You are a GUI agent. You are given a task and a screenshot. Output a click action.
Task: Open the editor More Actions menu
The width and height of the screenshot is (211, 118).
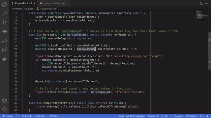(x=207, y=3)
